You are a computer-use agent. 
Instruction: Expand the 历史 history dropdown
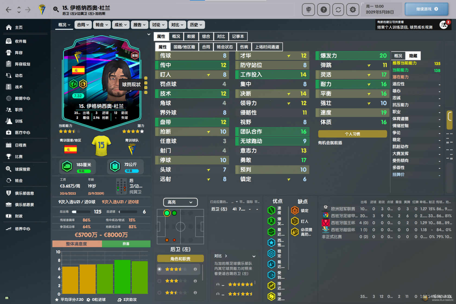click(x=196, y=25)
